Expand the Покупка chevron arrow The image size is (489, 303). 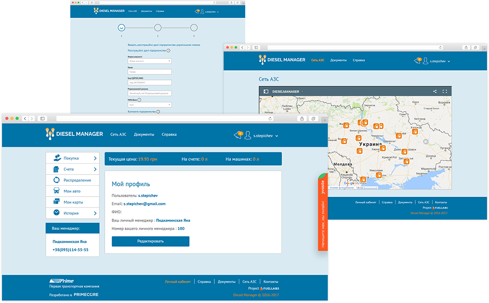coord(95,158)
